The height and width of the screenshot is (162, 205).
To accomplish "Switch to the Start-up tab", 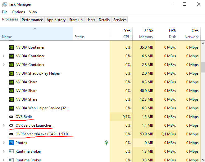I will (76, 20).
